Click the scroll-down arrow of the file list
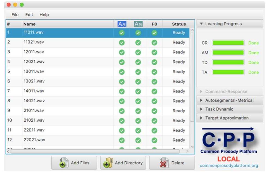 [192, 147]
